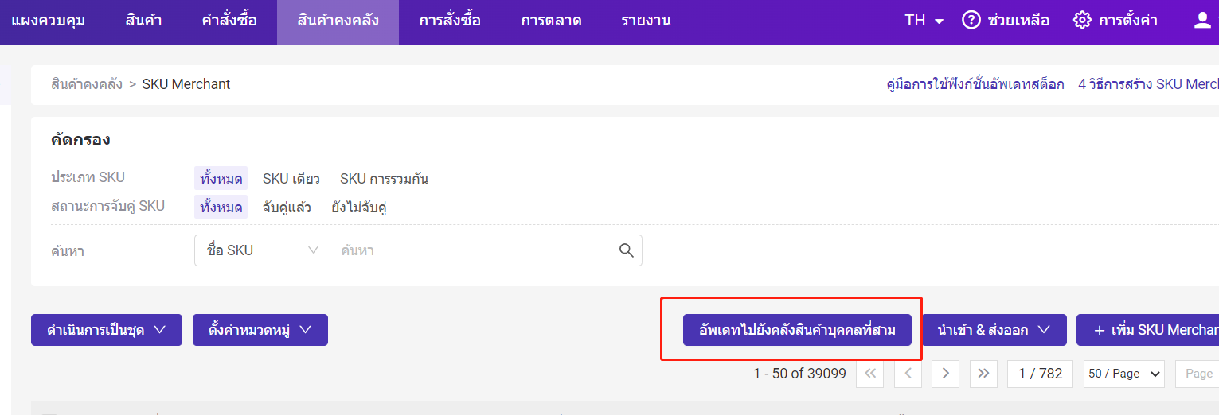Click 'อัพเดทไปยังคลังสินค้าบุคคลที่สาม' button

coord(797,330)
